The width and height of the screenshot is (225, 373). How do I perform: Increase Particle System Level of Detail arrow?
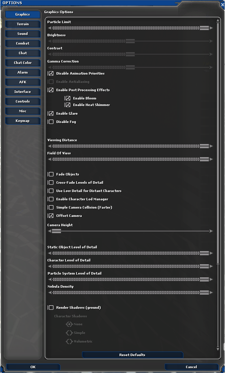[x=211, y=279]
